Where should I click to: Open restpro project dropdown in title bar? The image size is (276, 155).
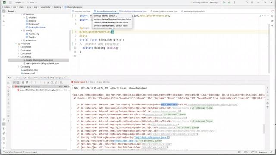click(19, 3)
